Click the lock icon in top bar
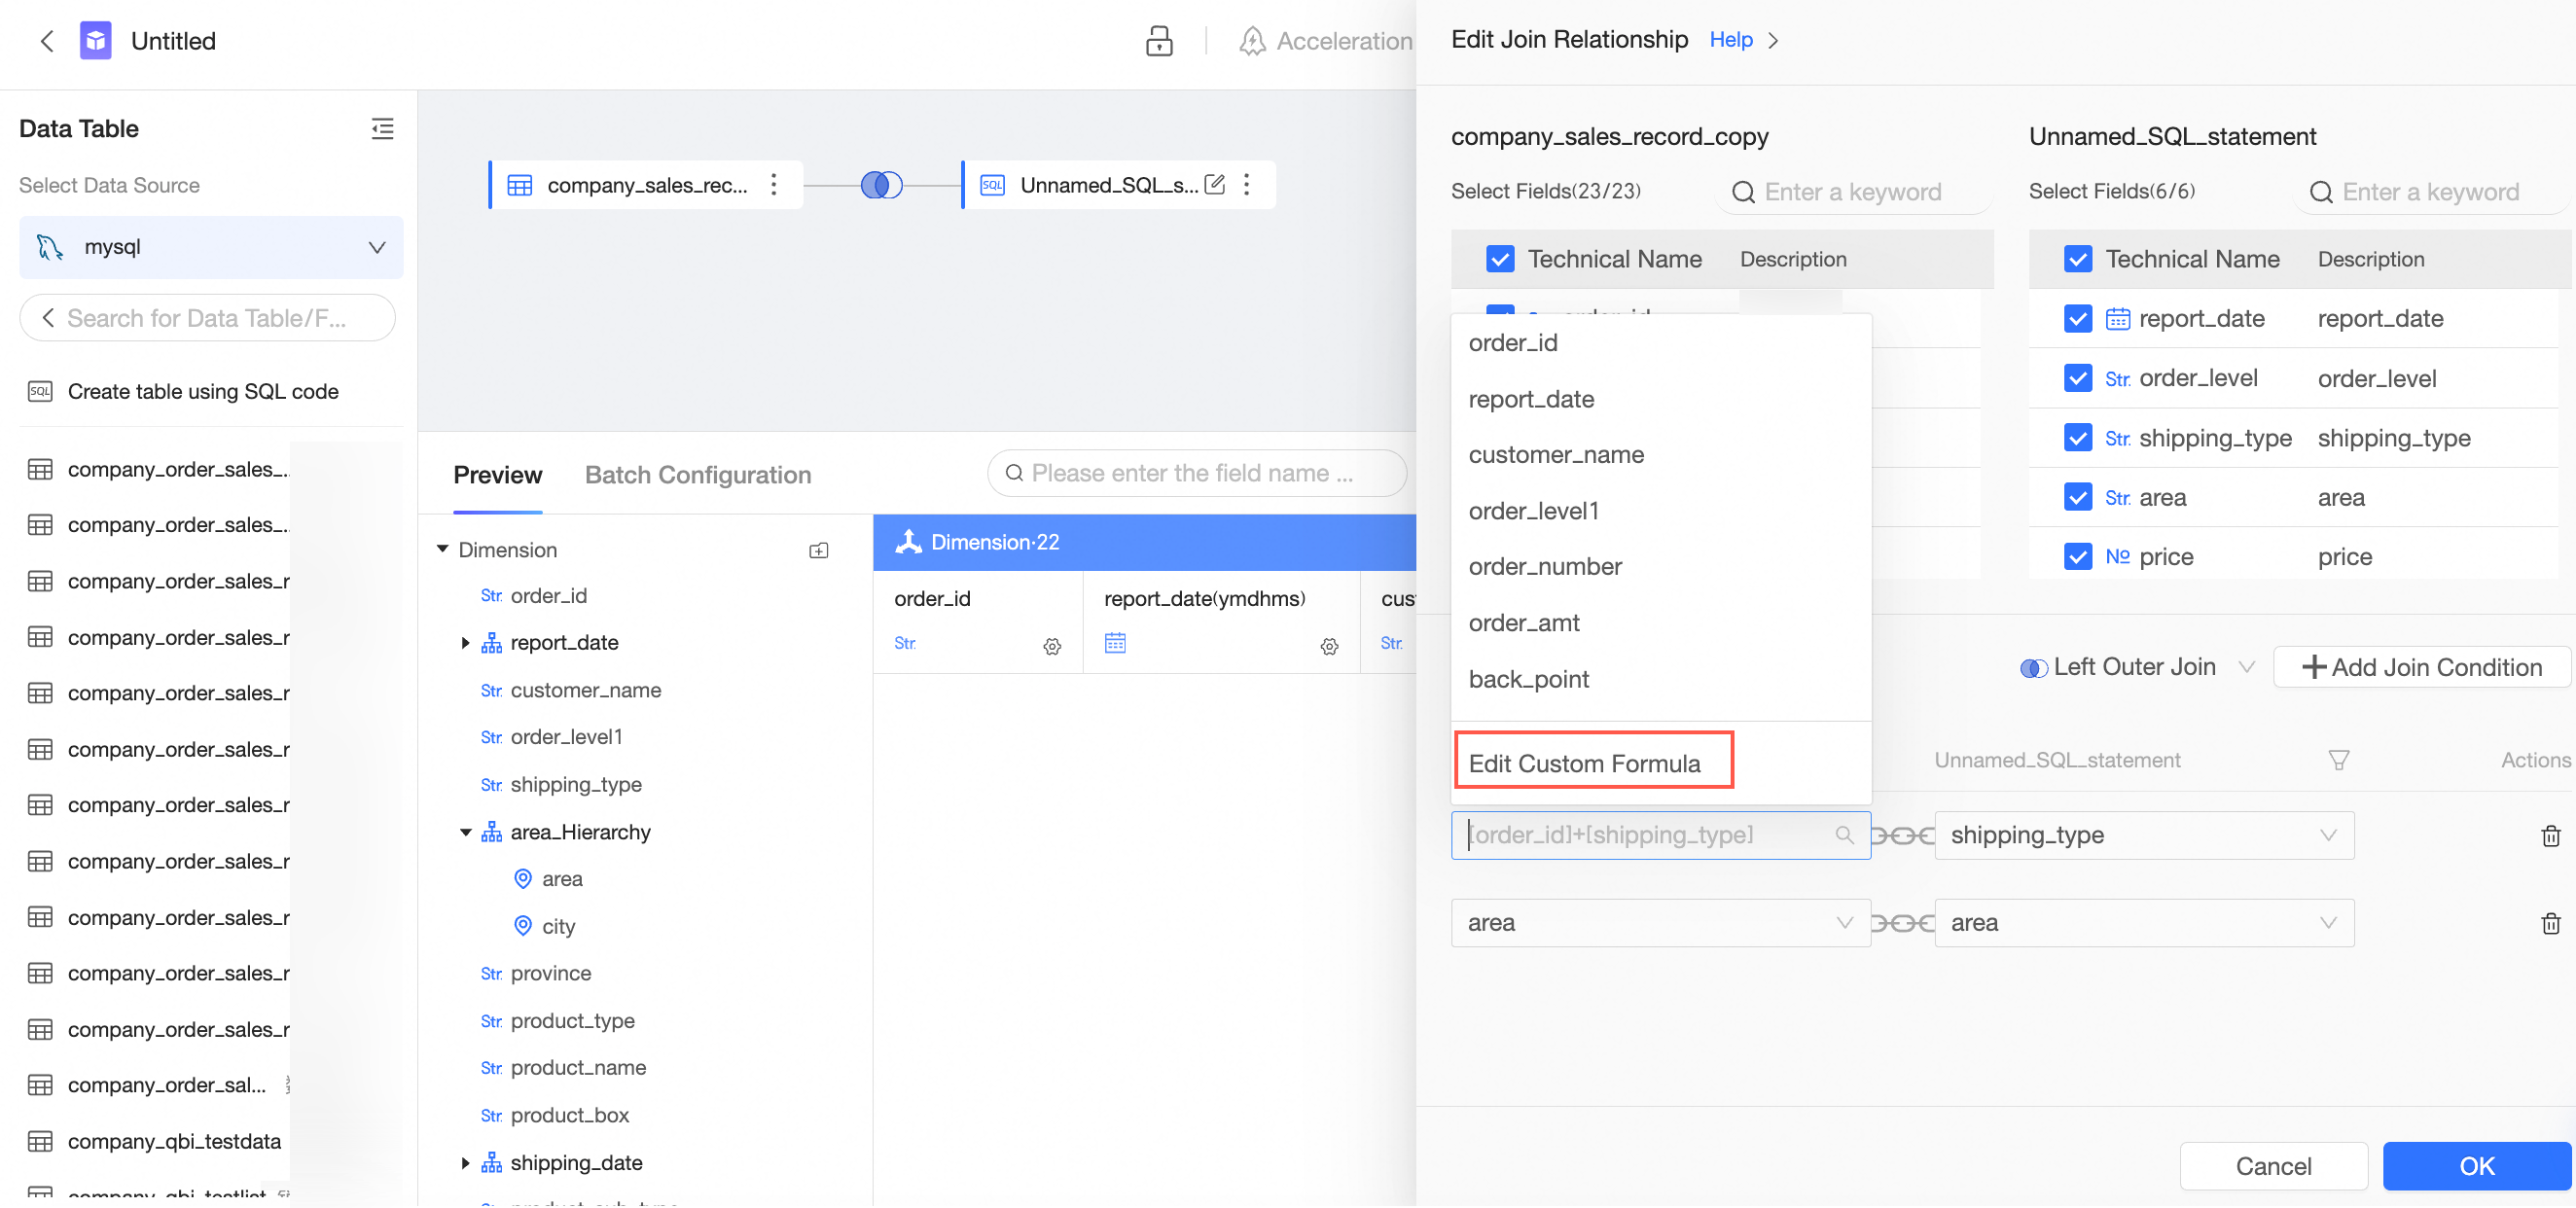The height and width of the screenshot is (1208, 2576). (1158, 41)
